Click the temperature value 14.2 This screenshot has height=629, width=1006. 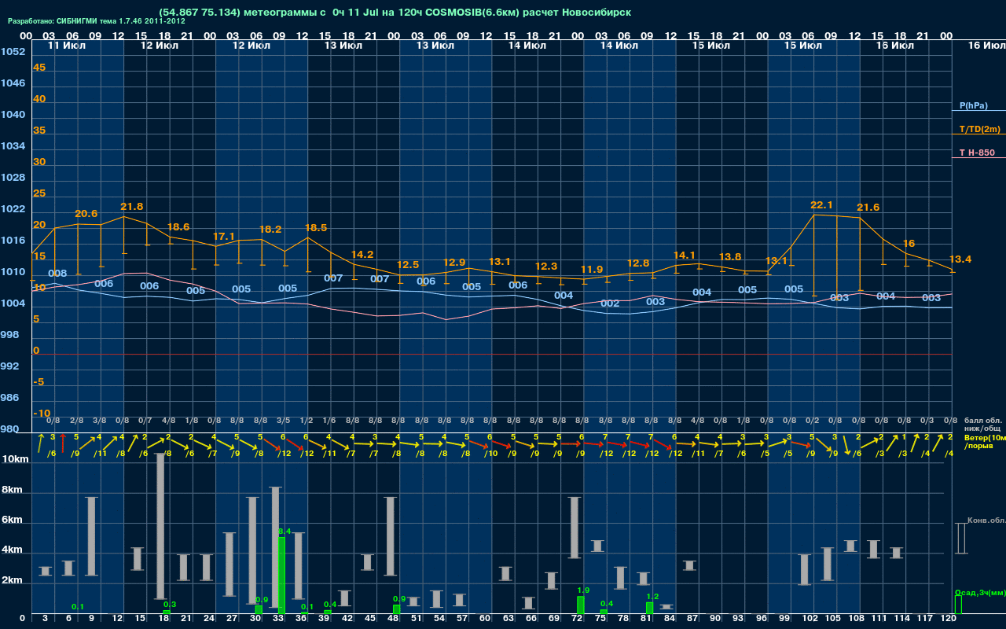coord(362,255)
